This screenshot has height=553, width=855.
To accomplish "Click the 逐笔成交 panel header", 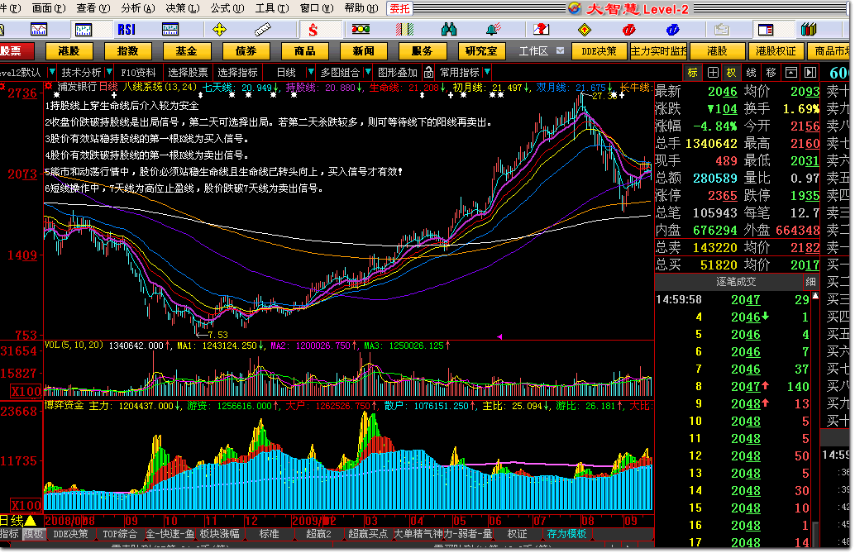I will (x=736, y=282).
